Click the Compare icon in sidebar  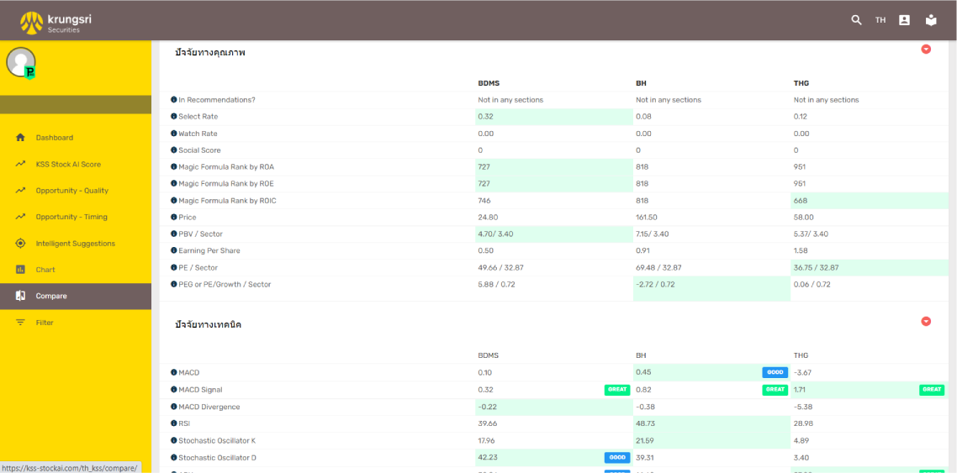(x=20, y=296)
